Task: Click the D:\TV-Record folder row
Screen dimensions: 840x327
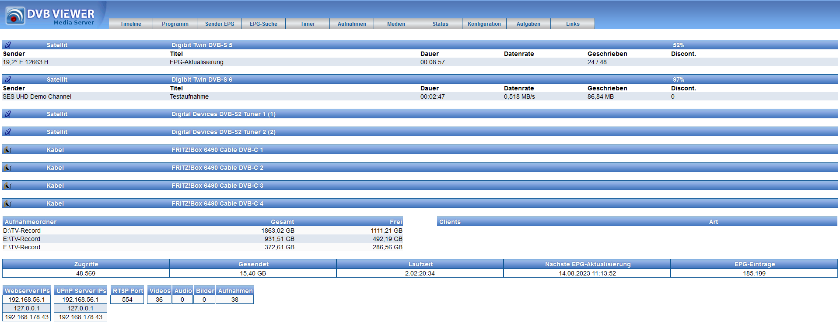Action: coord(22,231)
